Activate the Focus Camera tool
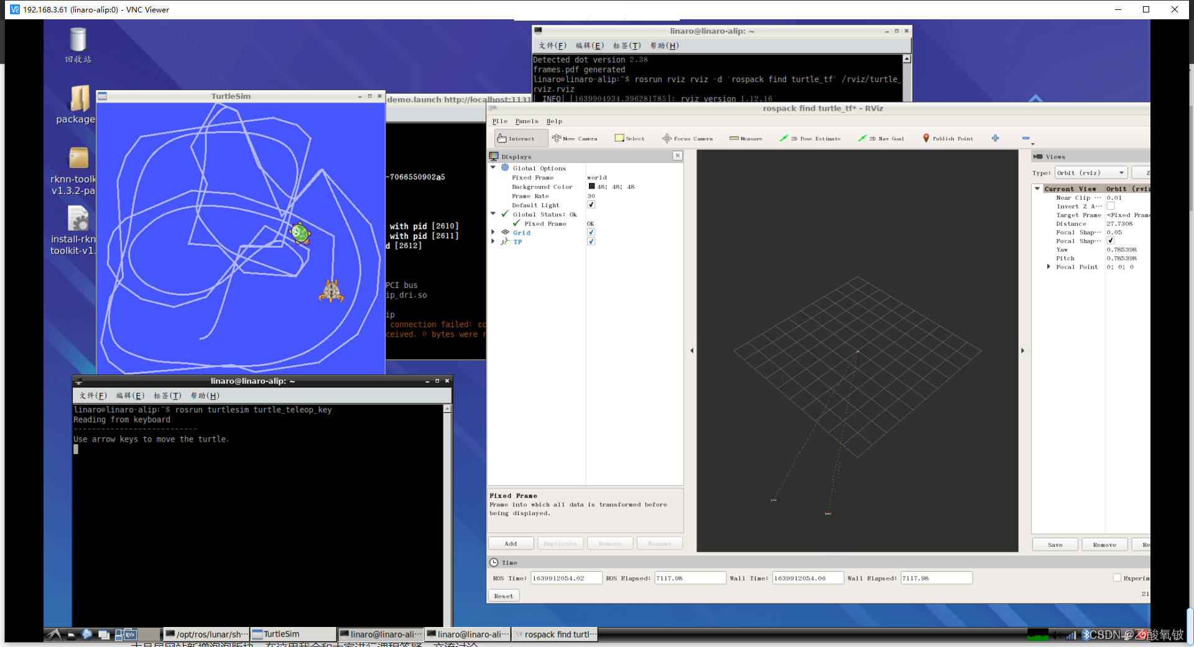The image size is (1194, 647). [x=687, y=138]
